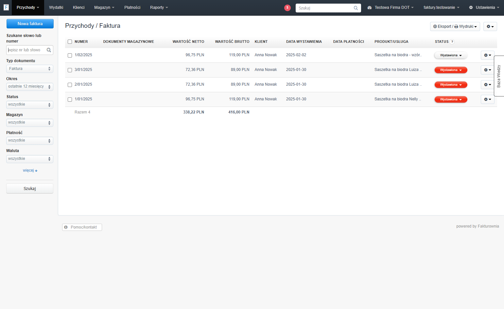Open the gear menu for invoice 1/01/2025
The image size is (504, 309).
click(x=487, y=99)
